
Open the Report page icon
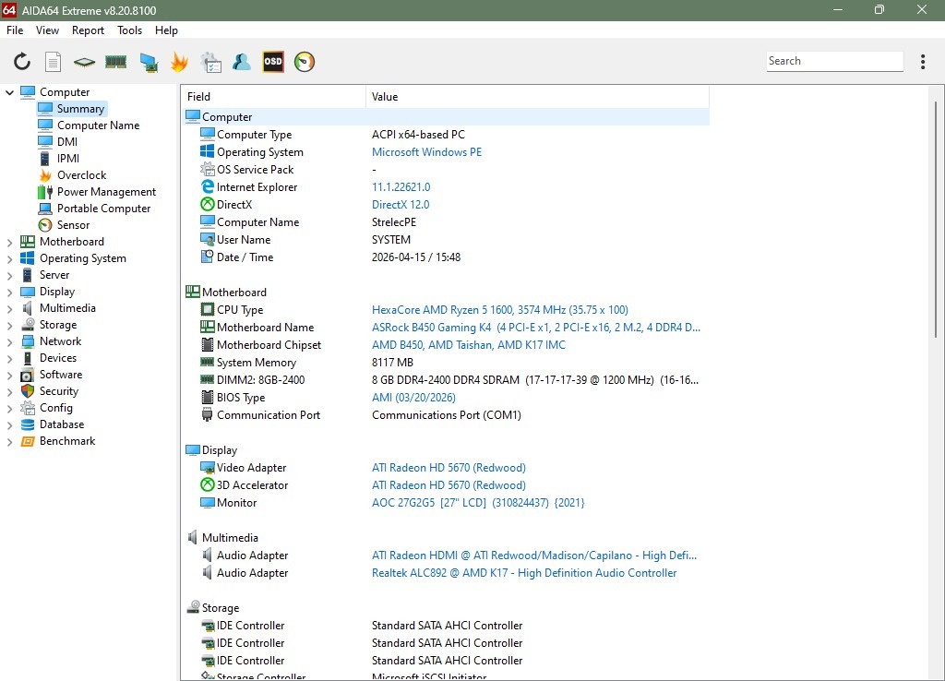[53, 62]
